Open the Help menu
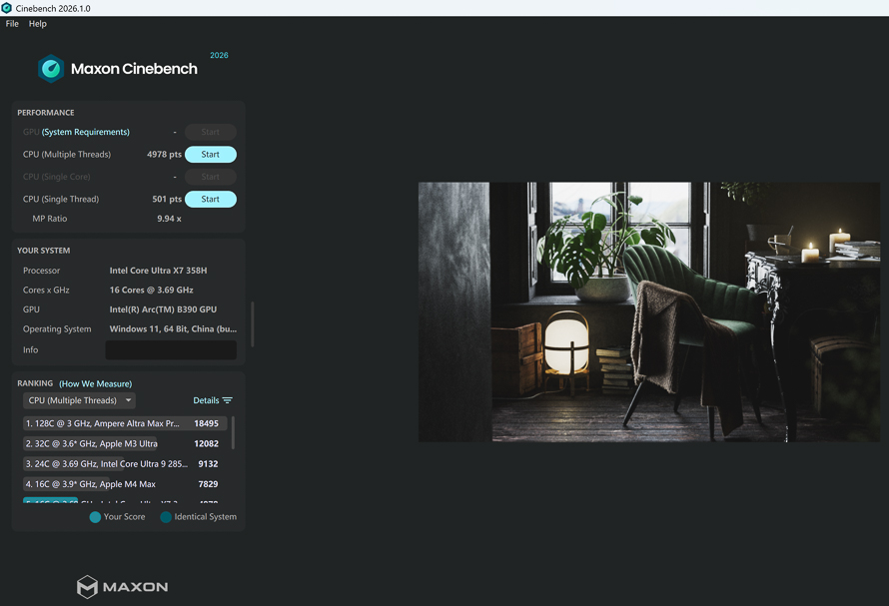Image resolution: width=889 pixels, height=606 pixels. pyautogui.click(x=37, y=24)
